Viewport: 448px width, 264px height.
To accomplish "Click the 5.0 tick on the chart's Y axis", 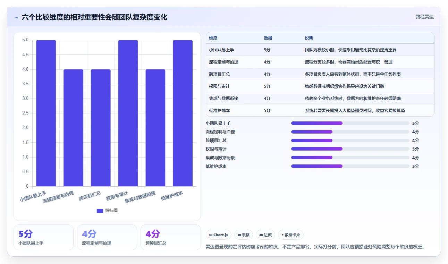I will [25, 40].
